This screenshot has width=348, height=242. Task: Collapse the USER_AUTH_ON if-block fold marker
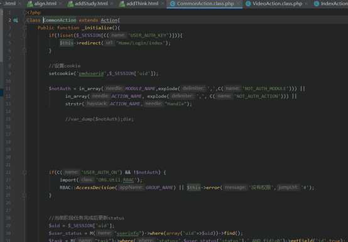tap(24, 172)
